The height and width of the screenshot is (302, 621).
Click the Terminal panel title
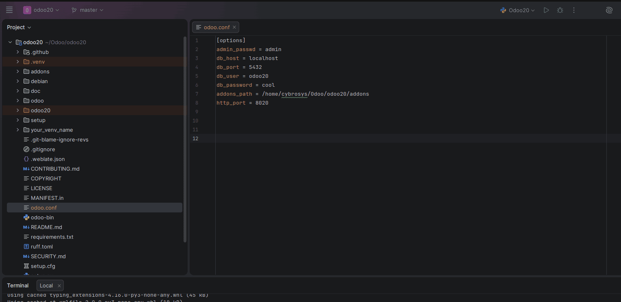coord(18,285)
